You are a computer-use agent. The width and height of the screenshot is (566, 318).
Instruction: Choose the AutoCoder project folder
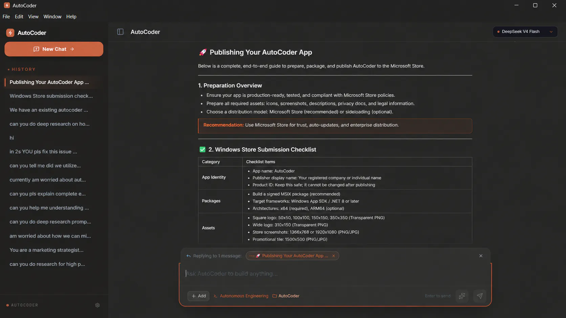pyautogui.click(x=286, y=296)
